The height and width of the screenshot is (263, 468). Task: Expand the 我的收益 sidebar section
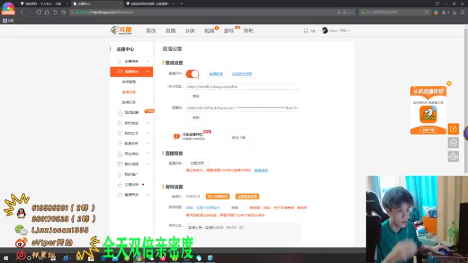[x=147, y=123]
